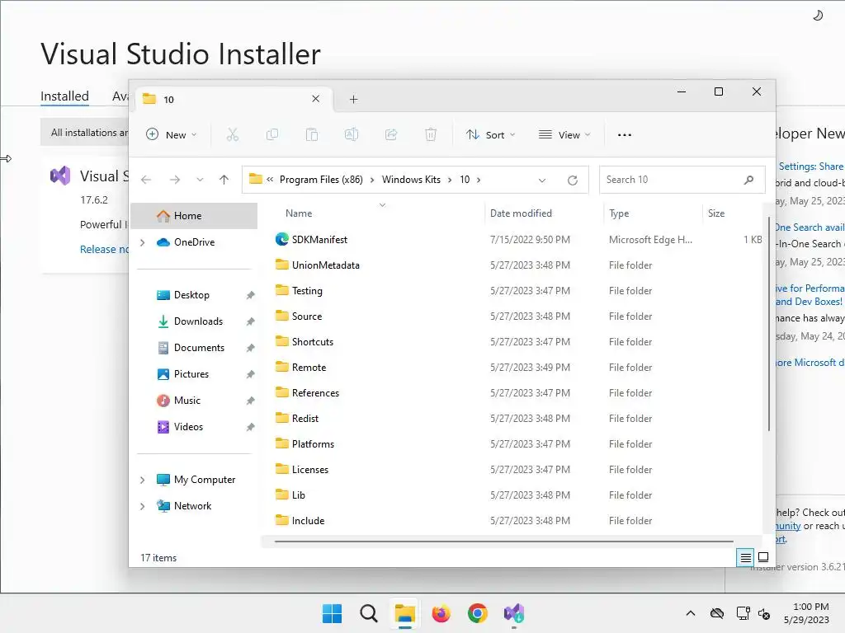Unpin Pictures pin icon
Viewport: 845px width, 633px height.
250,374
